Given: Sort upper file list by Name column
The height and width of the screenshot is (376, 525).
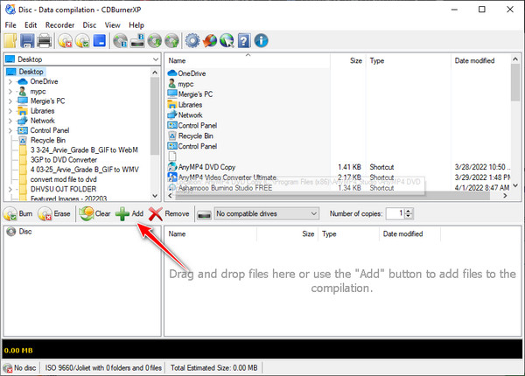Looking at the screenshot, I should [247, 60].
